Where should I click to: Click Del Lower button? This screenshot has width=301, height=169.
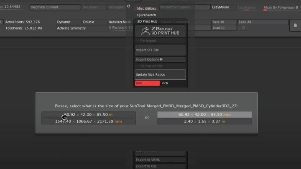point(94,7)
